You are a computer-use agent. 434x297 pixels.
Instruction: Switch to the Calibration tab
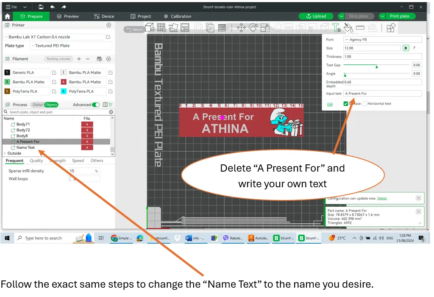[x=178, y=17]
